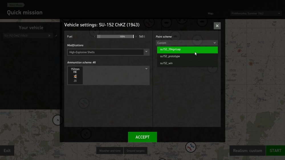Image resolution: width=285 pixels, height=160 pixels.
Task: Adjust the Fuel percentage slider
Action: click(115, 37)
